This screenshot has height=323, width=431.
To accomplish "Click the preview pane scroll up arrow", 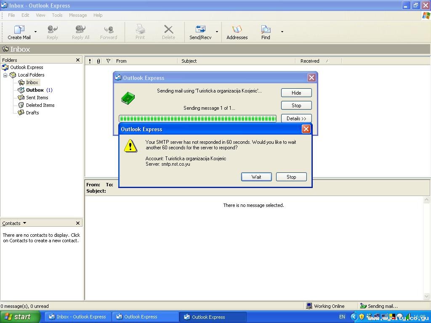I will [427, 200].
